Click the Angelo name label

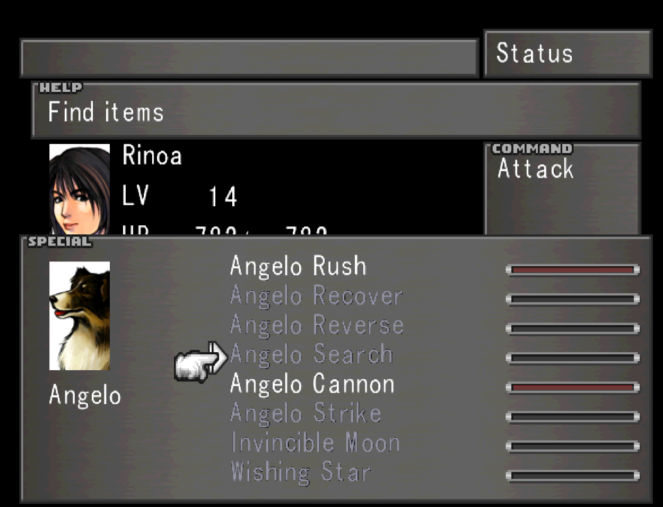click(85, 396)
